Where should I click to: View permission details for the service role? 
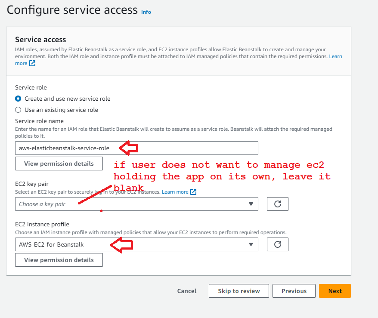pyautogui.click(x=59, y=164)
